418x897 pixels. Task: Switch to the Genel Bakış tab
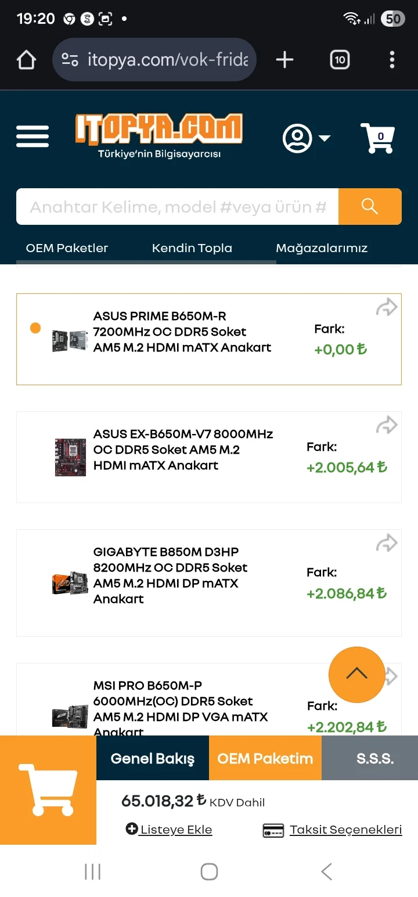click(x=152, y=758)
